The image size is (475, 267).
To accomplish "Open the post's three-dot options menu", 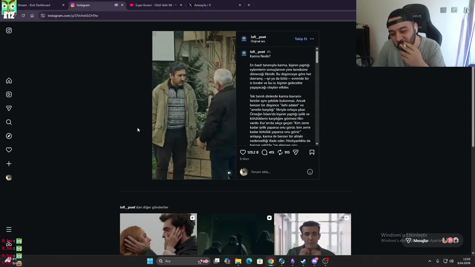I will pos(312,39).
